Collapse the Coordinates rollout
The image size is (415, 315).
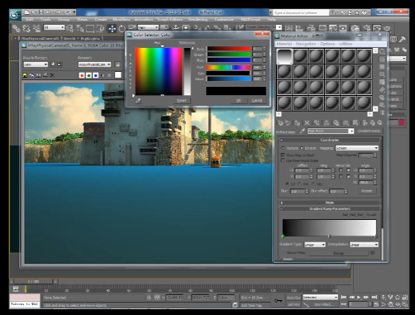click(330, 141)
